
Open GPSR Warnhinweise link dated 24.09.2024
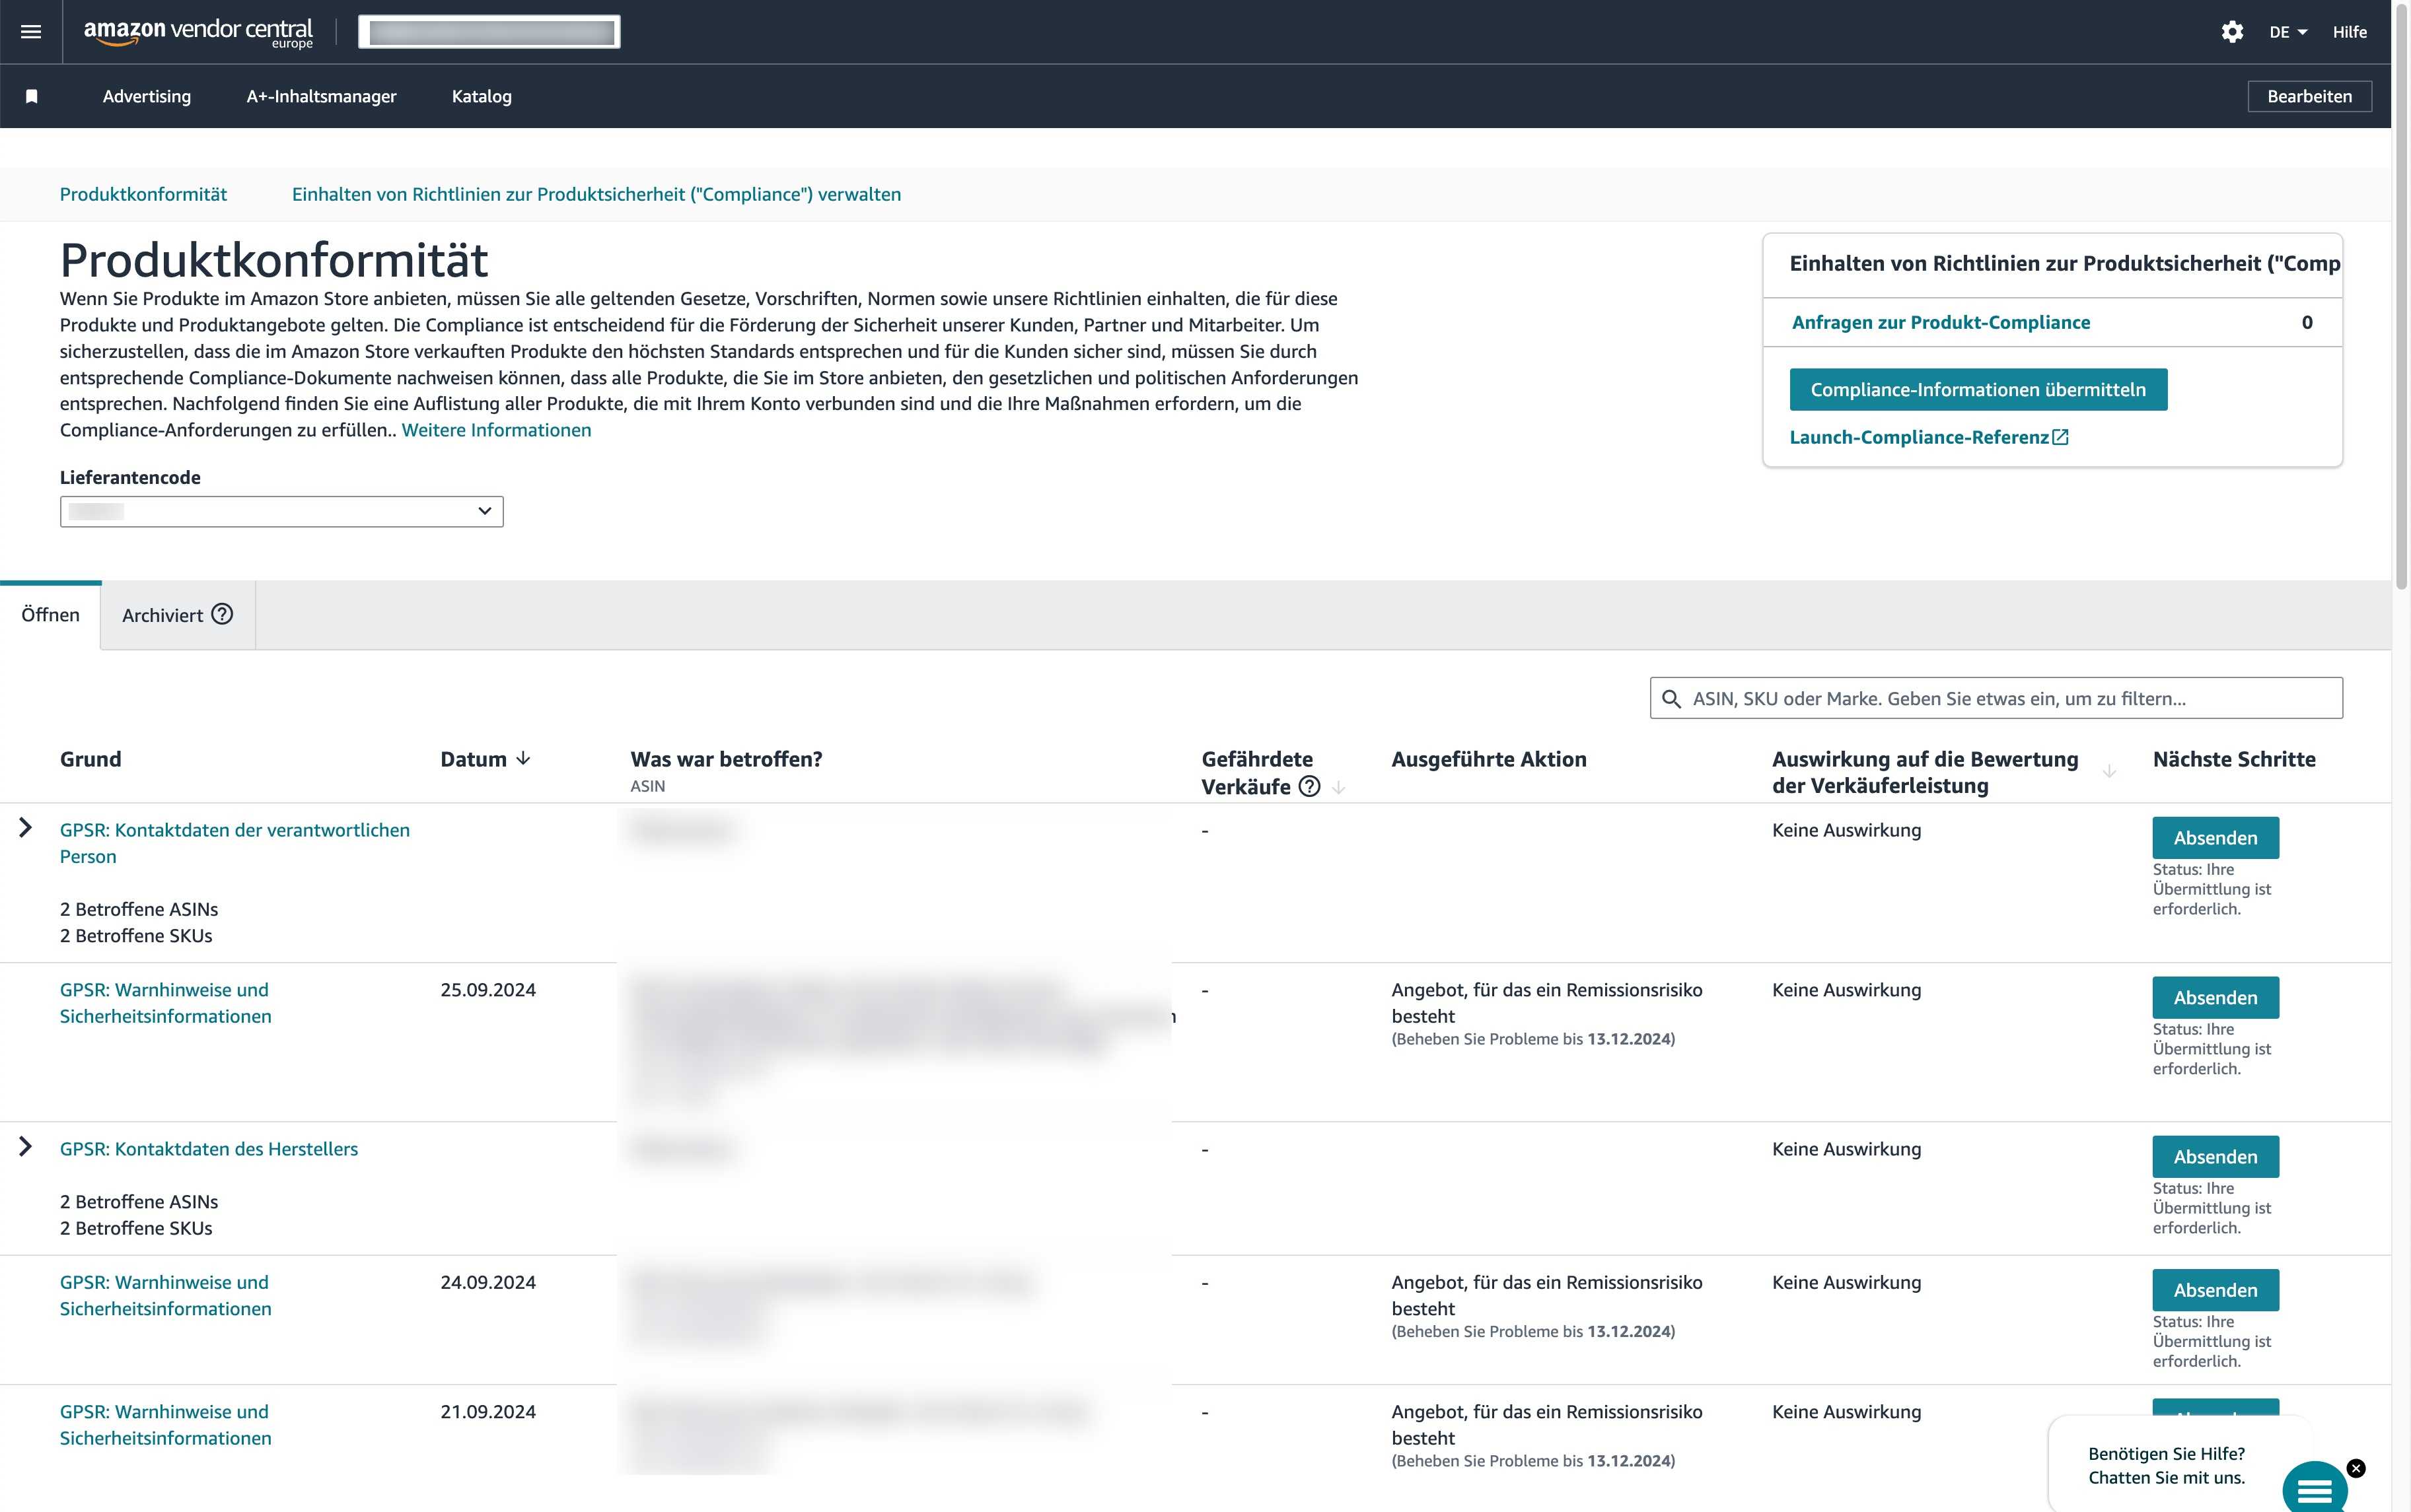click(x=165, y=1295)
